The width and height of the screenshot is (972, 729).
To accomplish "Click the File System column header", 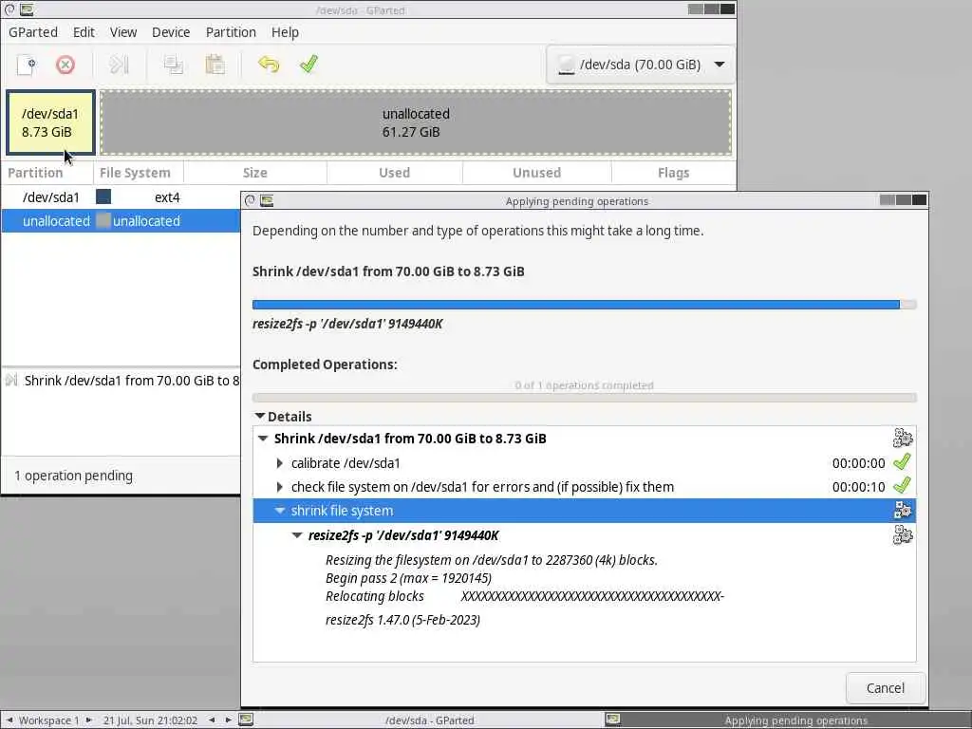I will pyautogui.click(x=139, y=173).
